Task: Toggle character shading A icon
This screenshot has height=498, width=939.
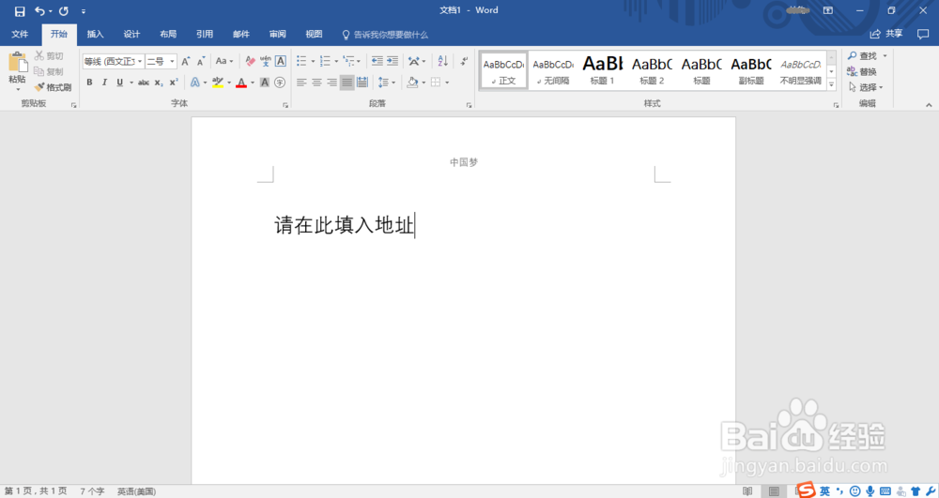Action: (265, 83)
